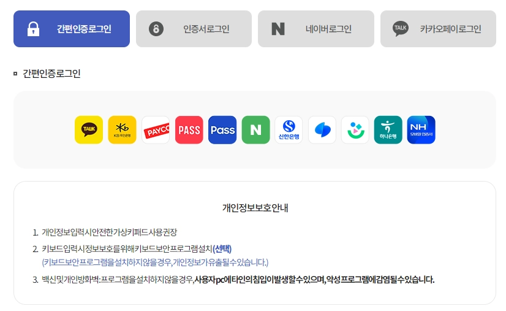Screen dimensions: 506x311
Task: Choose the 카카오페이로그인 tab
Action: (x=438, y=29)
